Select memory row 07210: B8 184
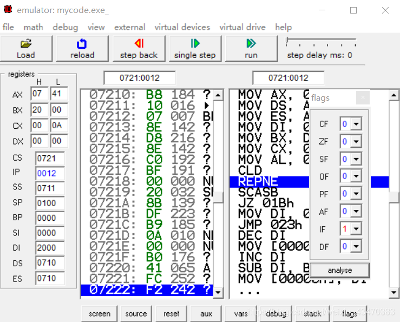The image size is (400, 322). point(147,95)
